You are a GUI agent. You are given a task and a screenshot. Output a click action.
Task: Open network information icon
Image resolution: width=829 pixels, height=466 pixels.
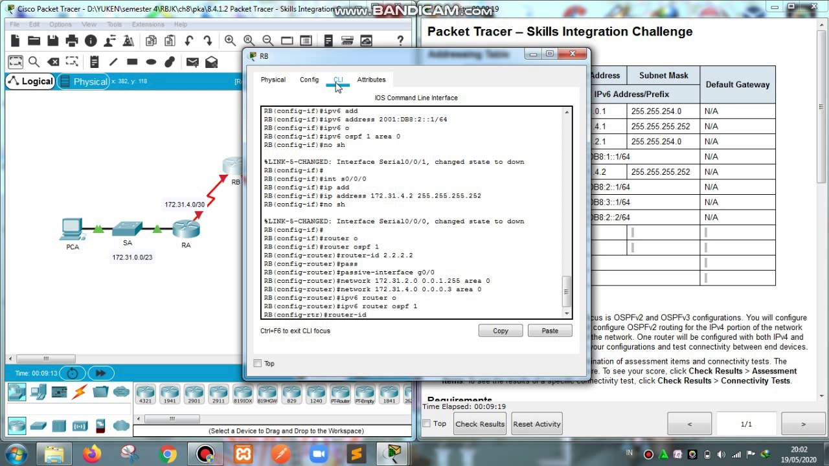coord(91,41)
